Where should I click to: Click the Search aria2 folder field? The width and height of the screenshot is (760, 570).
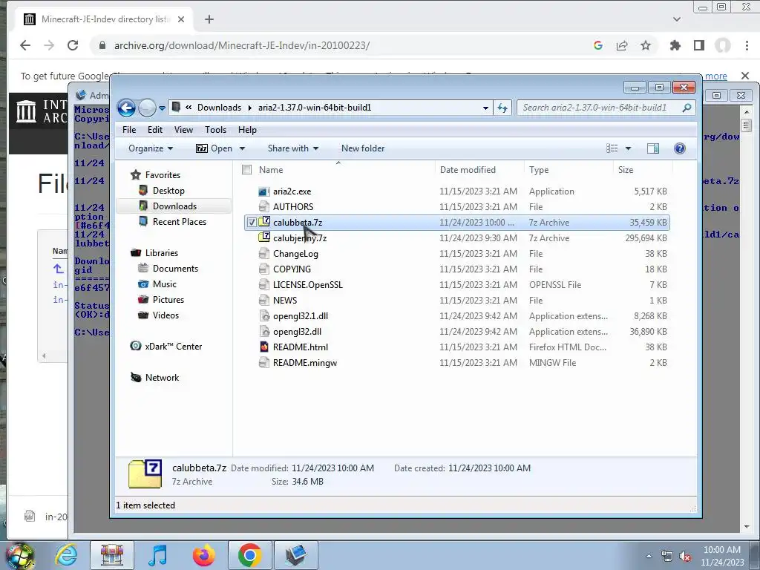pos(606,108)
